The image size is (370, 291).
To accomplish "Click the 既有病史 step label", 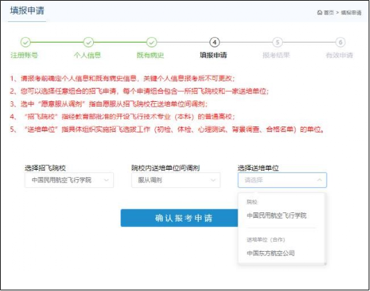I will coord(150,55).
